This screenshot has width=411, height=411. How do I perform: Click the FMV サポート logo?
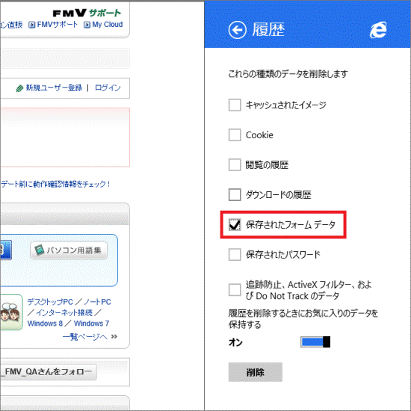click(x=87, y=13)
